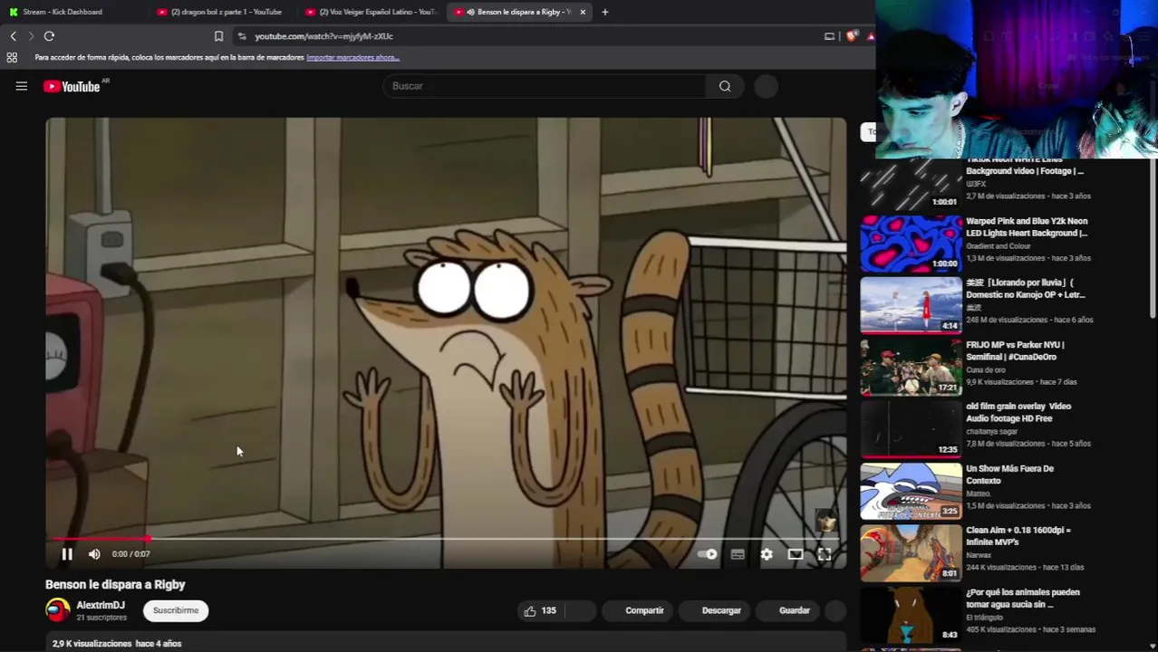Open Llorando por lluvia video thumbnail
Image resolution: width=1158 pixels, height=652 pixels.
tap(911, 305)
